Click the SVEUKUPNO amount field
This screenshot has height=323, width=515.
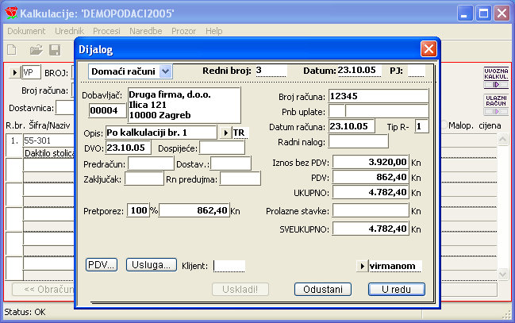click(371, 229)
